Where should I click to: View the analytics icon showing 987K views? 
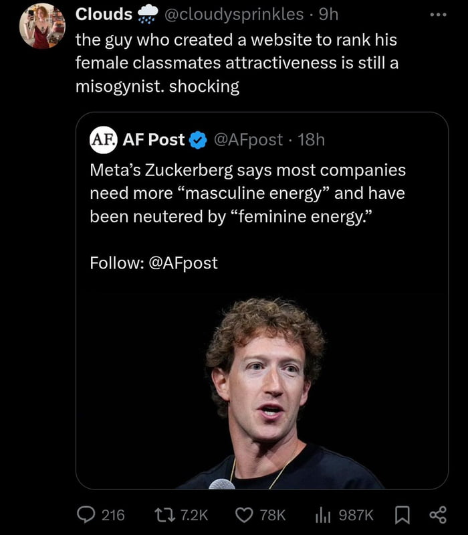tap(324, 514)
